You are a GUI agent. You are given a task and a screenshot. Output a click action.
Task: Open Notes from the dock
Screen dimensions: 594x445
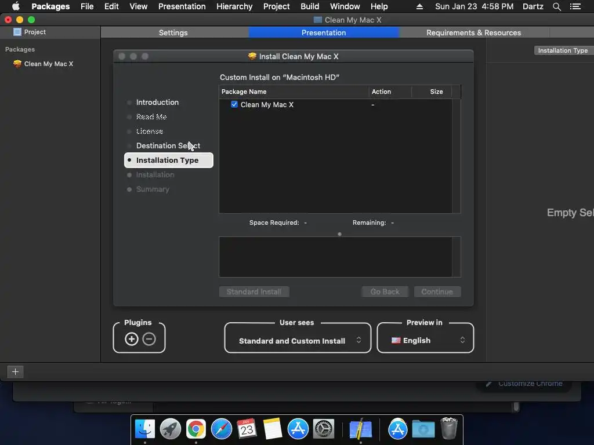[273, 429]
